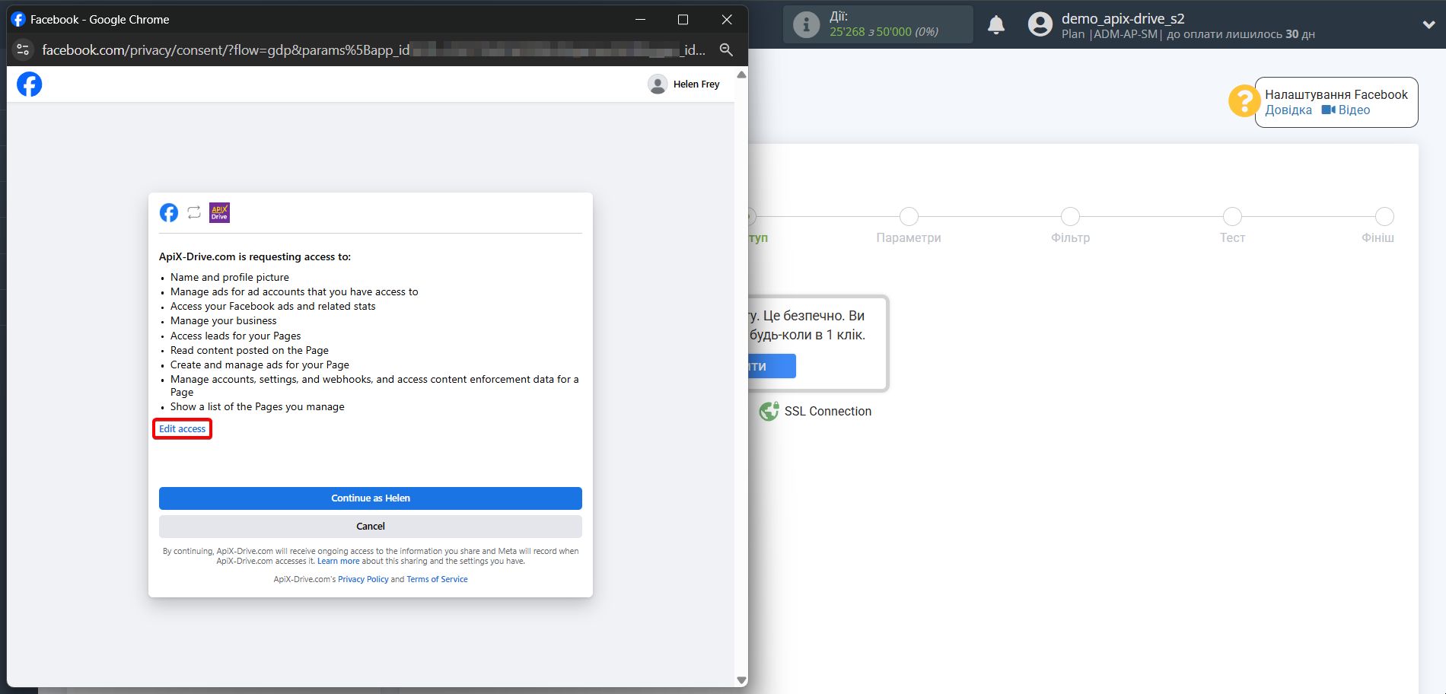Select the Фільтр step in progress bar
The height and width of the screenshot is (694, 1446).
click(1070, 217)
